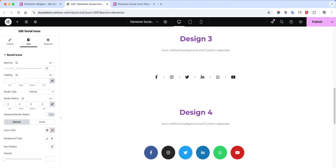Click the Design 4 YouTube circle
336x168 pixels.
click(x=238, y=152)
